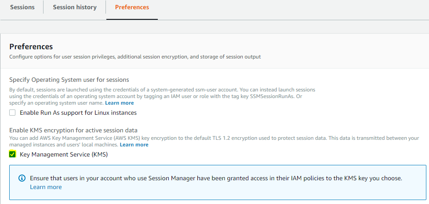
Task: Select the Preferences tab
Action: [x=132, y=7]
